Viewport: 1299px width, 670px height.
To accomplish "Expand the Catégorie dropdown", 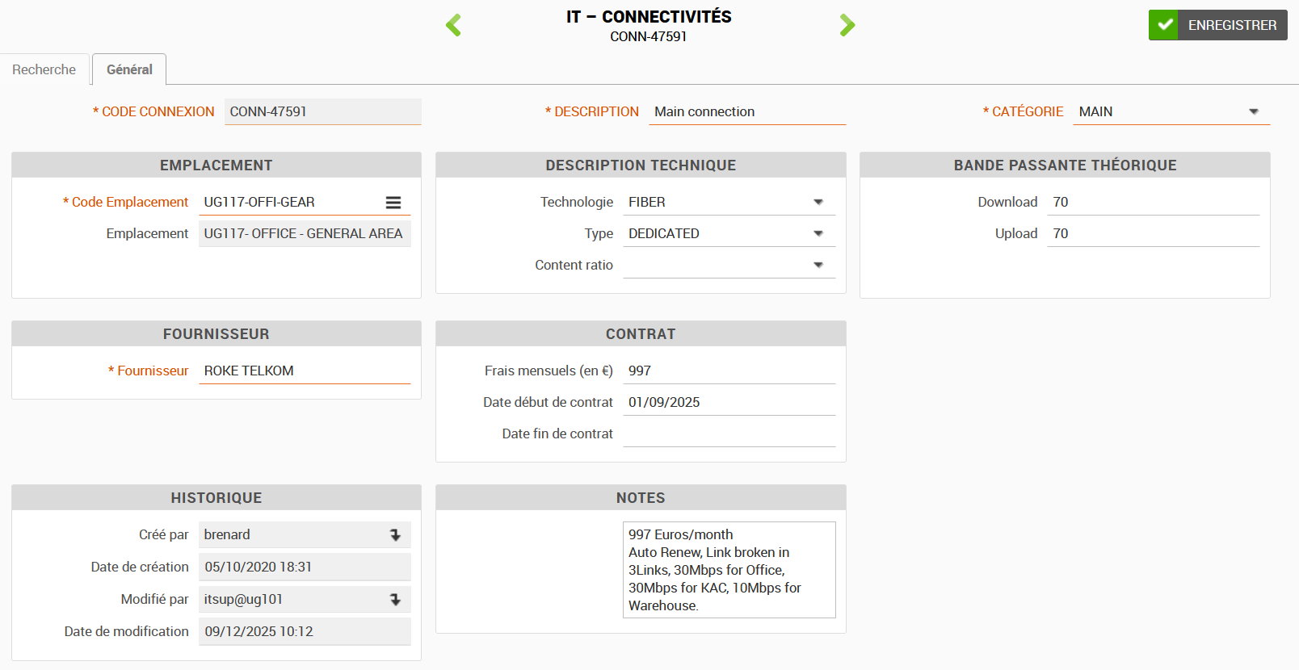I will (x=1253, y=112).
